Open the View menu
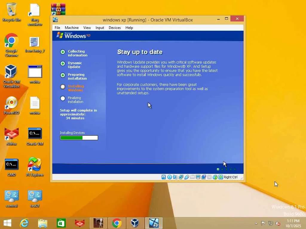Screen dimensions: 306x229 pos(87,28)
